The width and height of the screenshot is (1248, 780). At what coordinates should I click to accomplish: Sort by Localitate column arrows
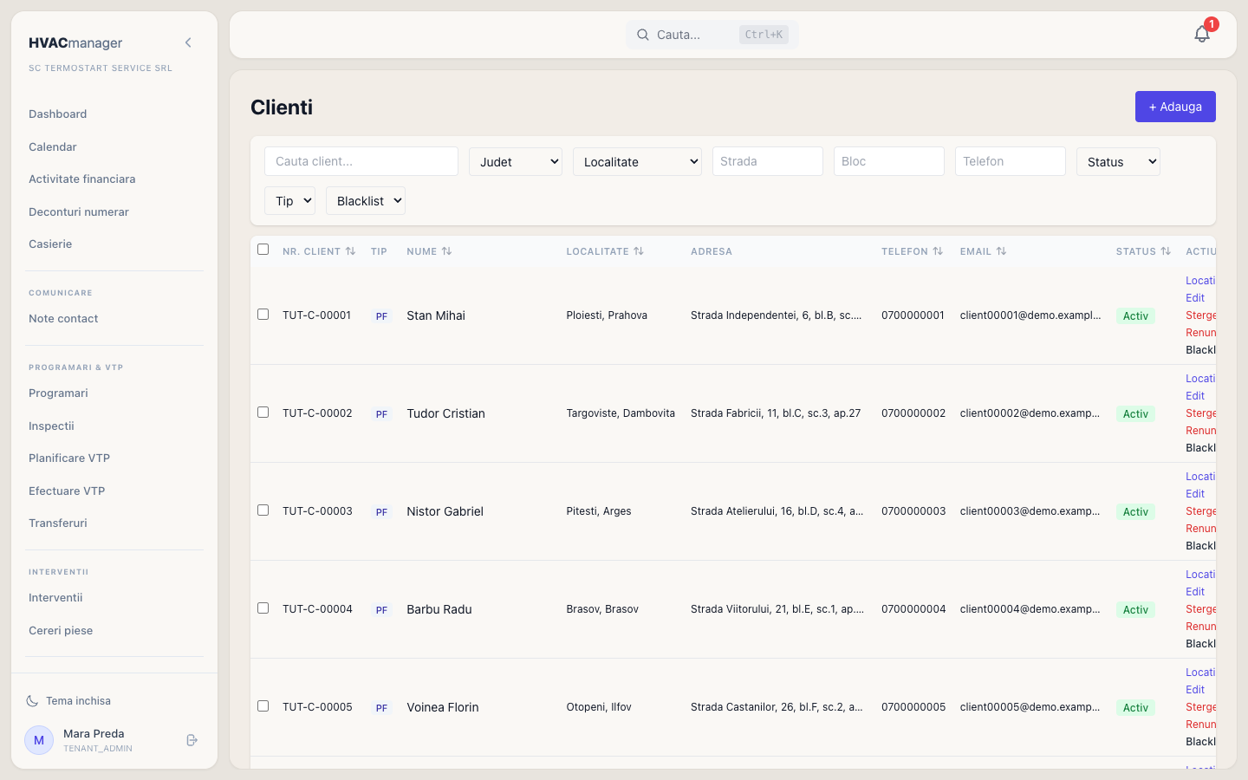[x=639, y=251]
